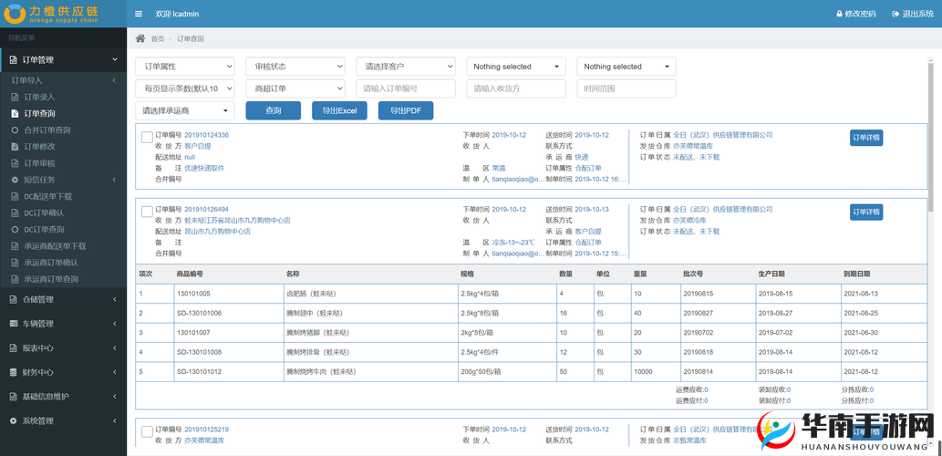Click the home icon in breadcrumb

pyautogui.click(x=140, y=38)
